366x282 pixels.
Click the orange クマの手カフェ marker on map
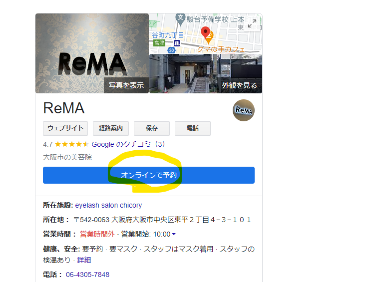(x=209, y=37)
